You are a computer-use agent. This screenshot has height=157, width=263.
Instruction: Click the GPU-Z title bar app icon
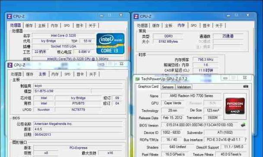click(x=138, y=79)
